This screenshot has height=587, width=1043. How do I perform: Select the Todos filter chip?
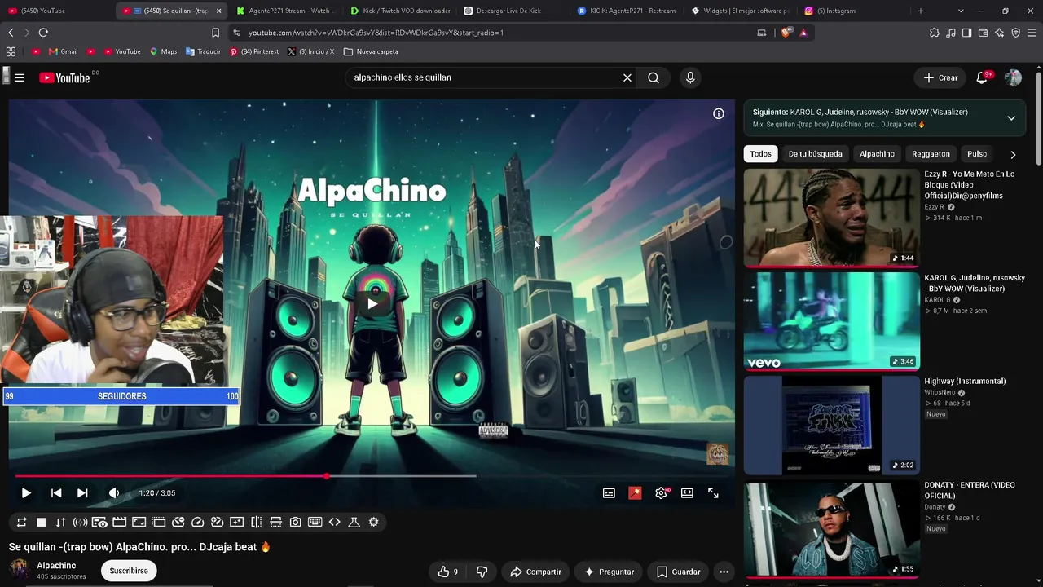pyautogui.click(x=760, y=154)
